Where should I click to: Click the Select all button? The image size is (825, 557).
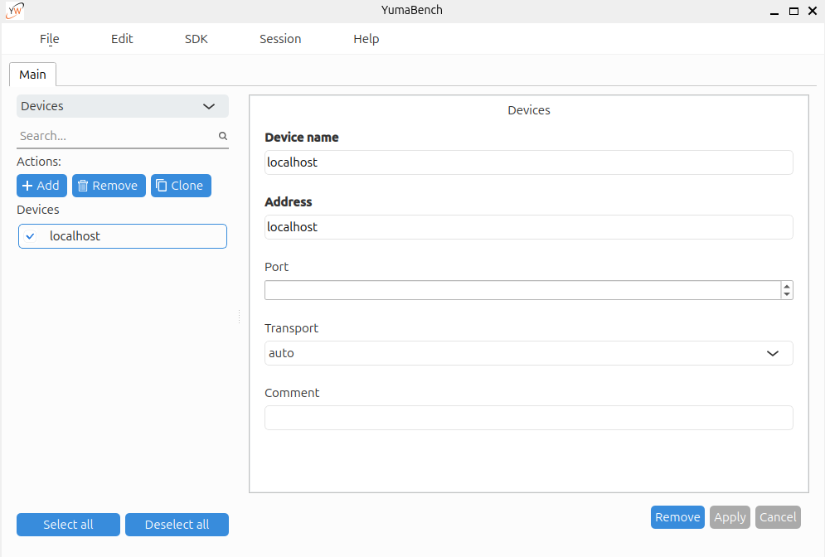(x=68, y=525)
